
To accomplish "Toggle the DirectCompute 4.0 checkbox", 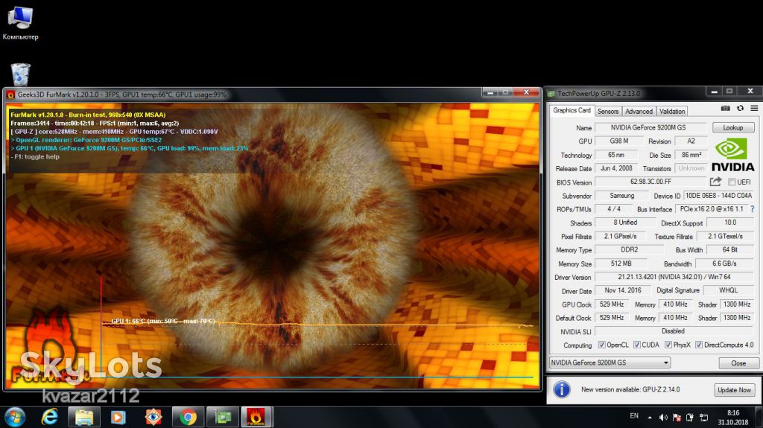I will pyautogui.click(x=699, y=345).
